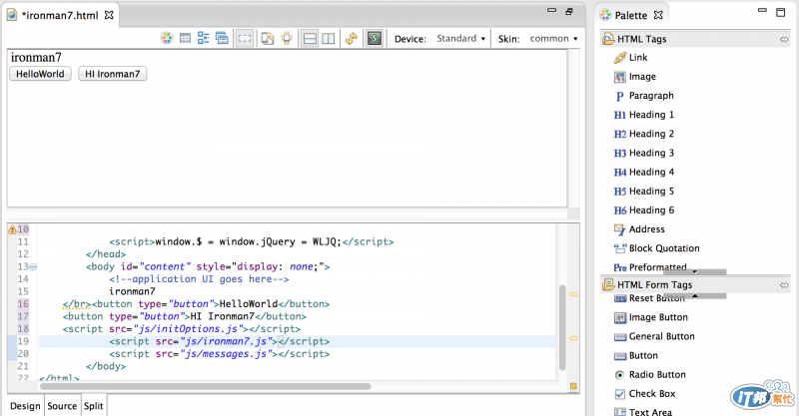Screen dimensions: 799x416
Task: Click js/messages.js text on line 20
Action: pyautogui.click(x=226, y=354)
